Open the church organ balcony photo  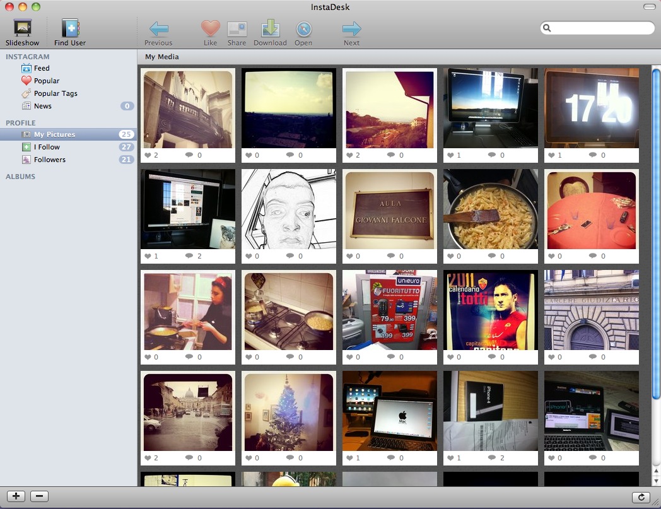click(x=188, y=109)
